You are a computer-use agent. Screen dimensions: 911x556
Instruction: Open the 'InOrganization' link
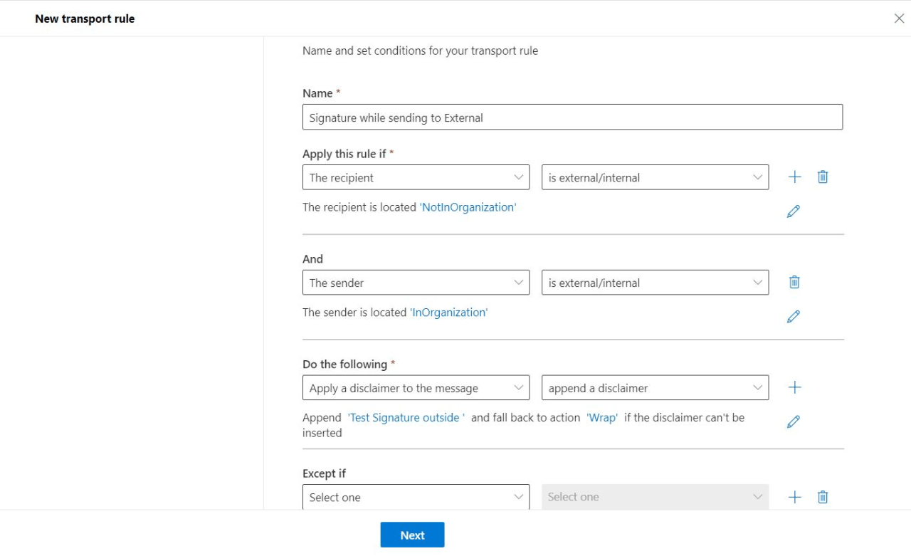(x=449, y=313)
